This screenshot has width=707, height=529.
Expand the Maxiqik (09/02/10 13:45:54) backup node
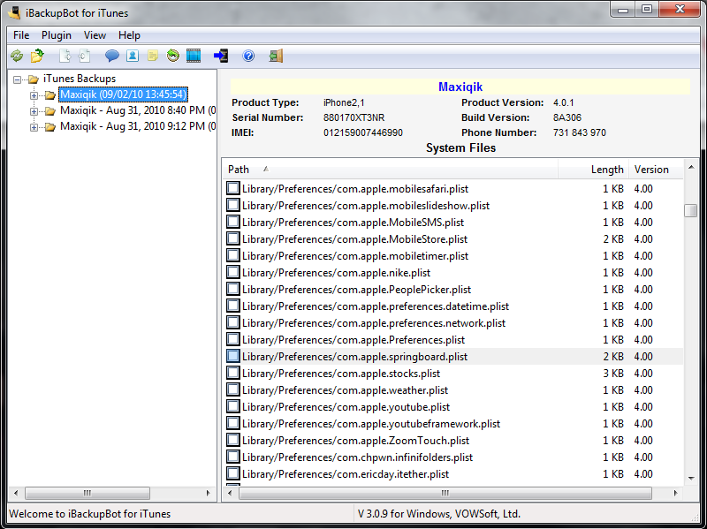click(34, 95)
